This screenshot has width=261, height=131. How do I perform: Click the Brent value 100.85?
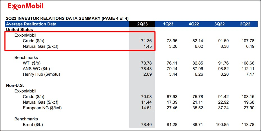[223, 125]
